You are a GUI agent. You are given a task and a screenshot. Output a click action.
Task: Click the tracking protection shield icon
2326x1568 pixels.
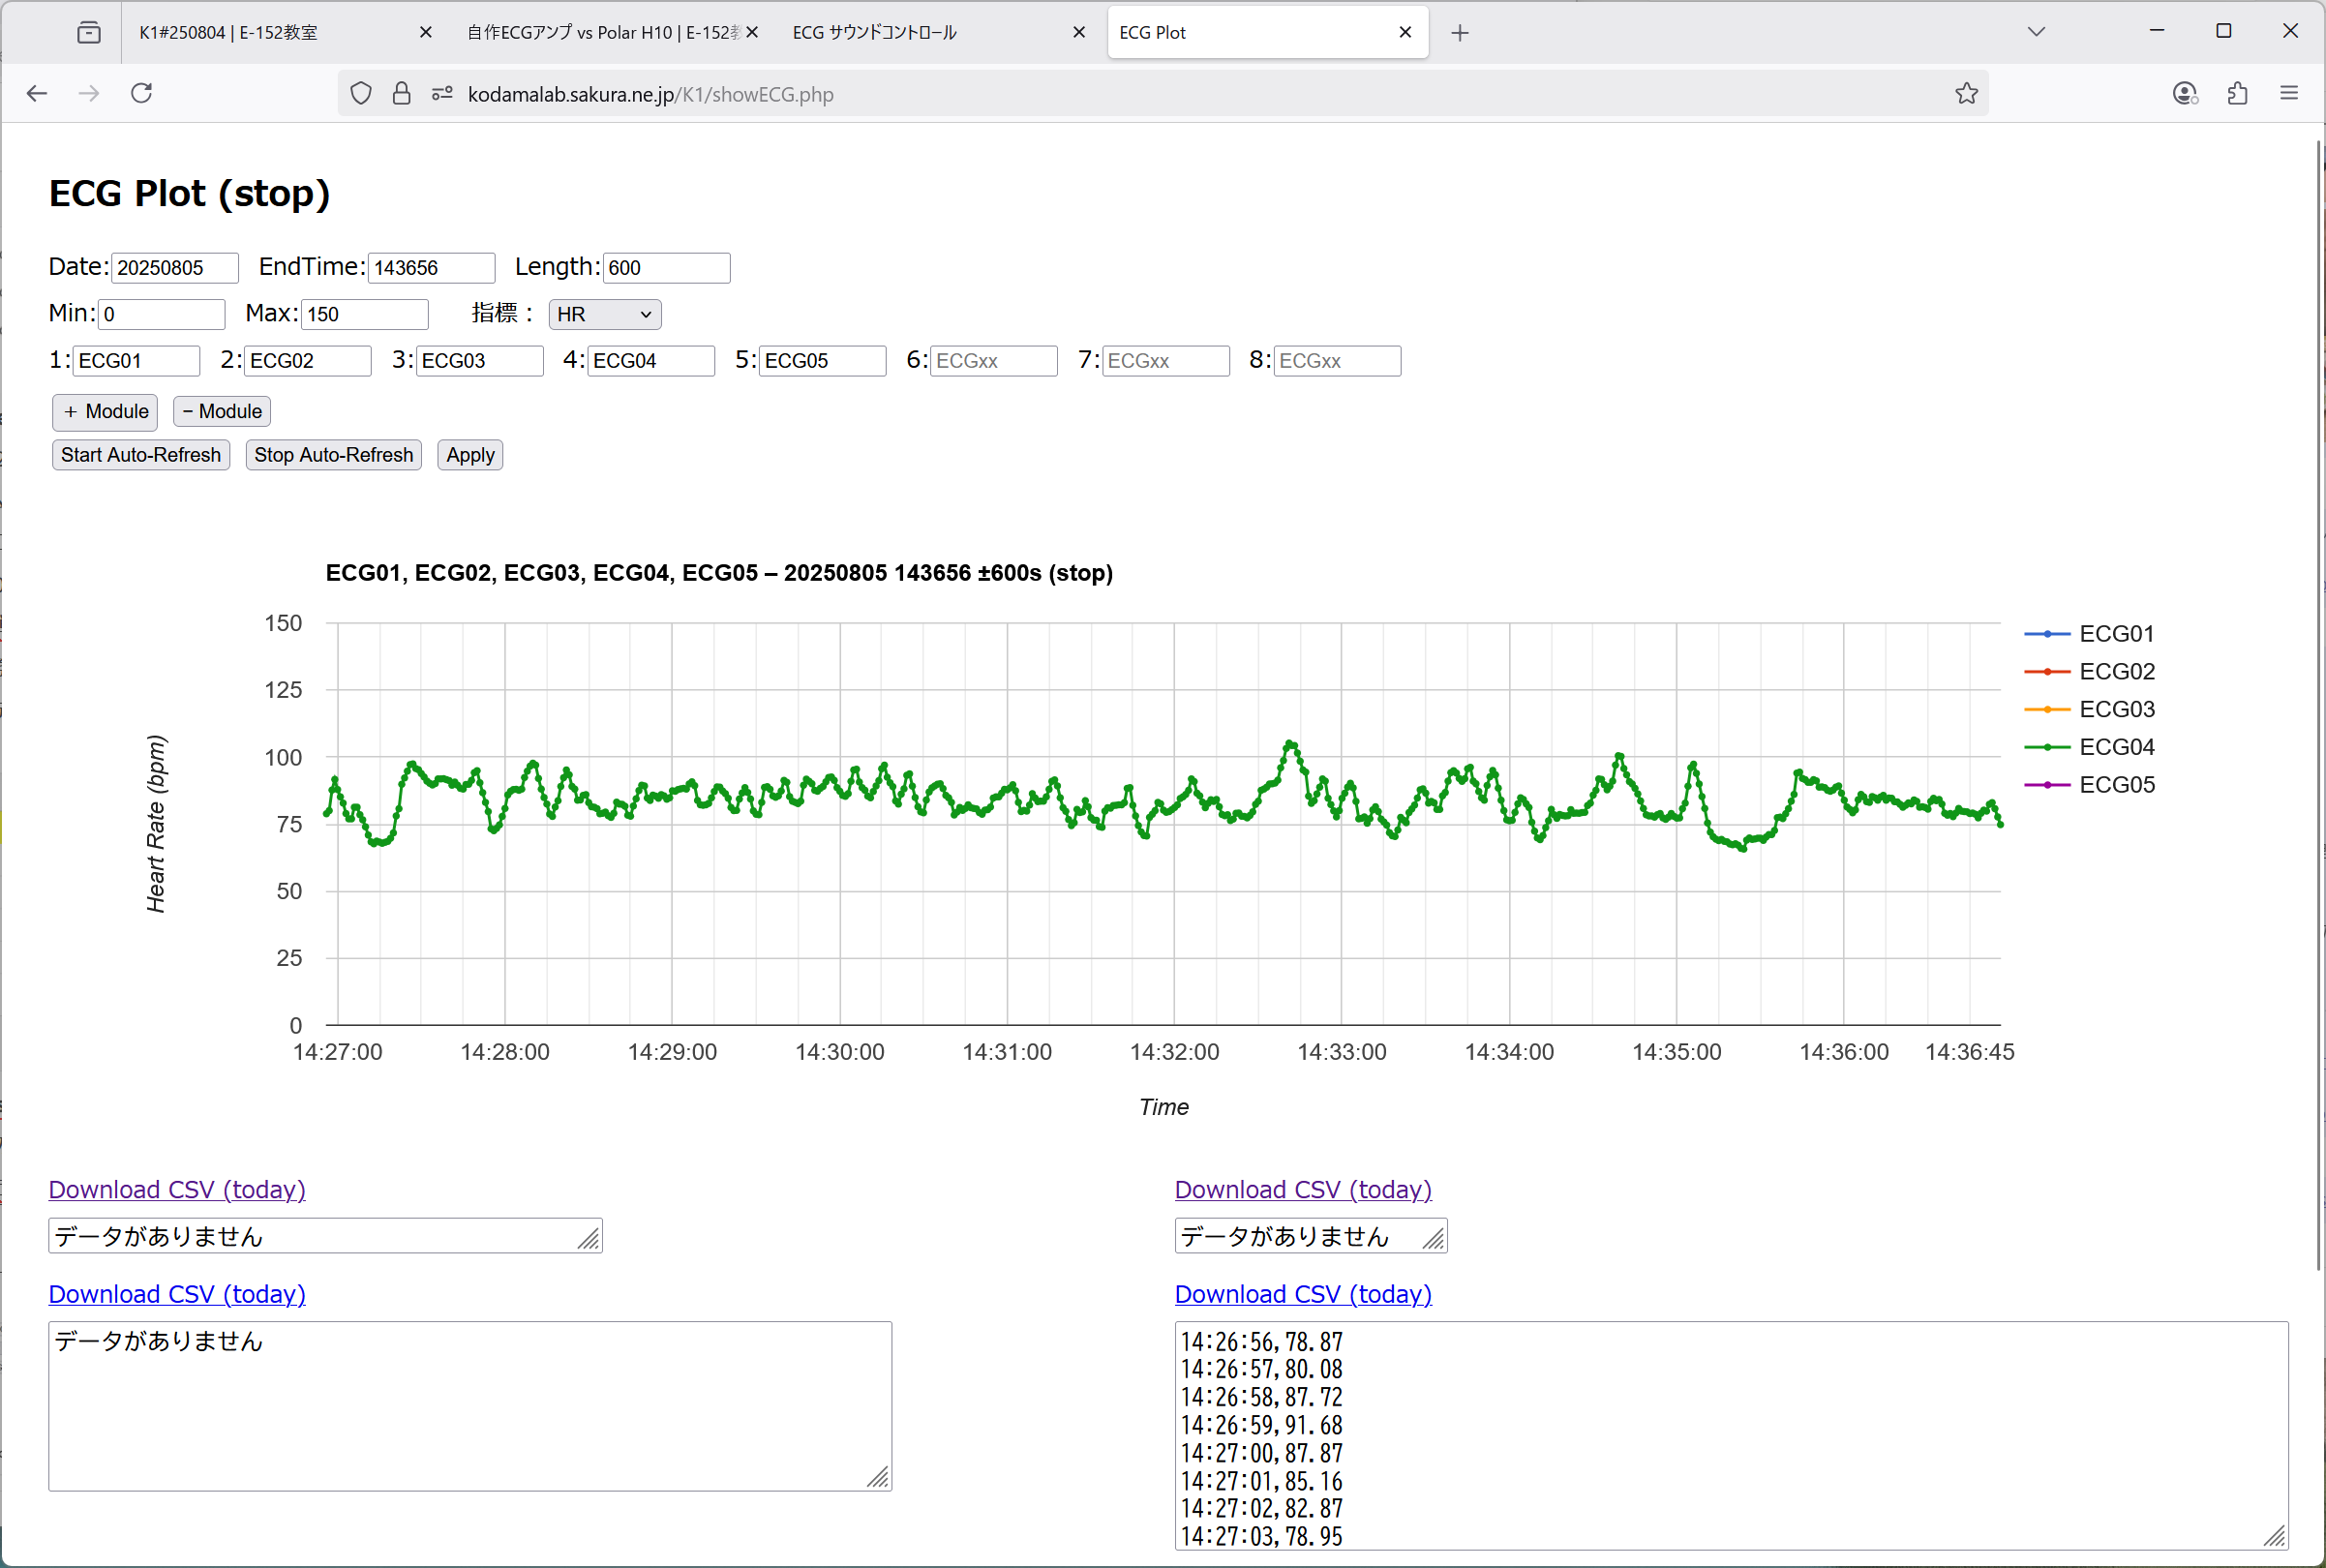tap(361, 93)
